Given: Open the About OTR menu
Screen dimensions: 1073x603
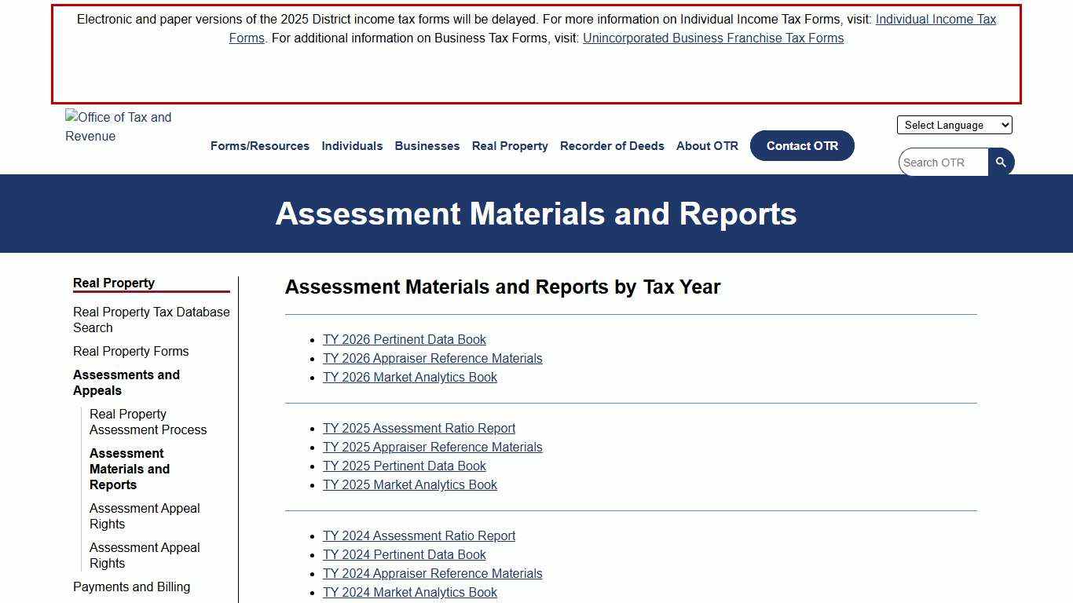Looking at the screenshot, I should (707, 145).
